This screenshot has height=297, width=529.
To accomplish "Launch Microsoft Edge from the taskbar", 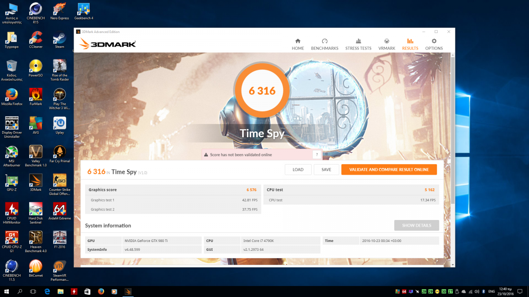I will point(48,291).
